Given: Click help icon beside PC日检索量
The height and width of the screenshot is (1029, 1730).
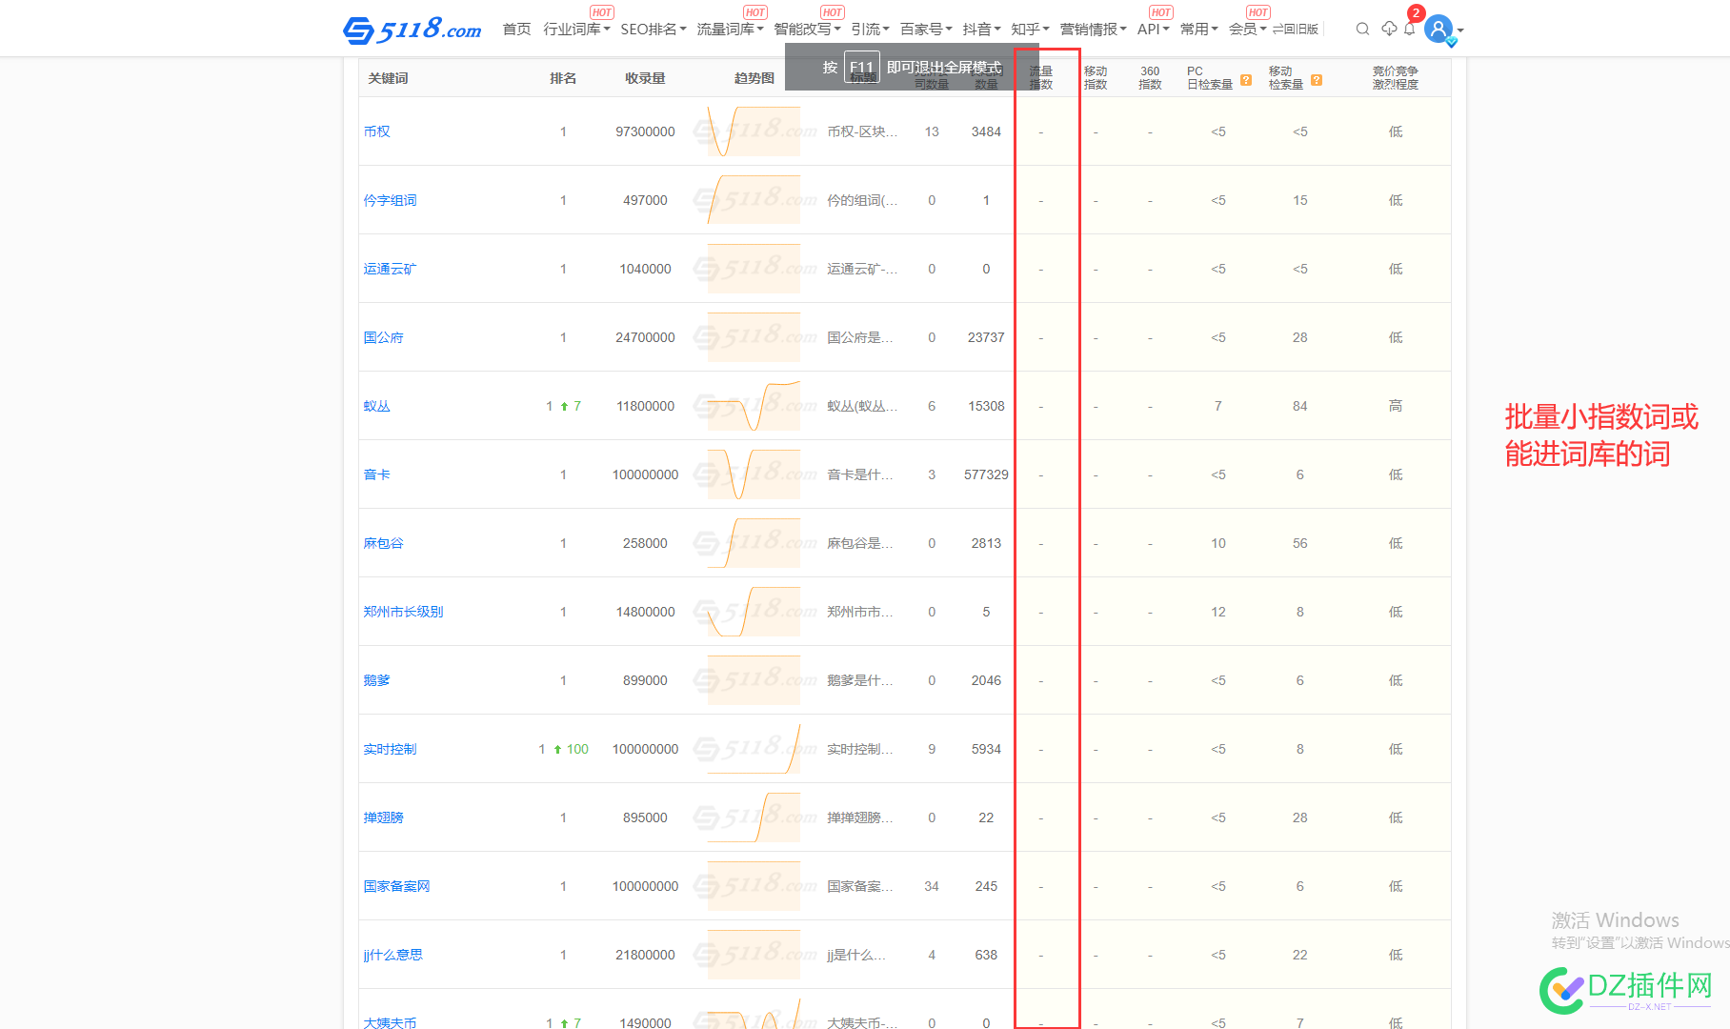Looking at the screenshot, I should click(1246, 81).
